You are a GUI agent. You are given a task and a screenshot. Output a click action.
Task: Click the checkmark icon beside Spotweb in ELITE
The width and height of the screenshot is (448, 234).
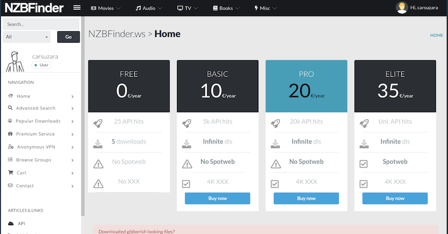tap(364, 163)
